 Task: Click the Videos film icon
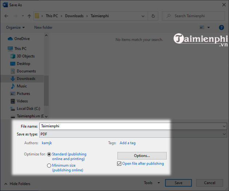pyautogui.click(x=13, y=101)
